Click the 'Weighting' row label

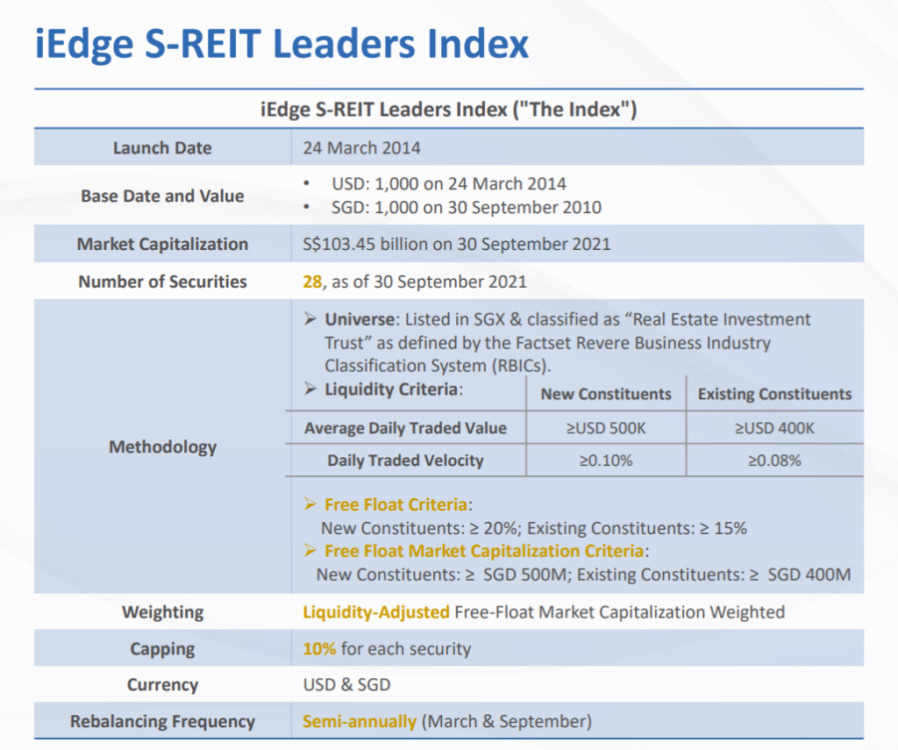[x=162, y=612]
